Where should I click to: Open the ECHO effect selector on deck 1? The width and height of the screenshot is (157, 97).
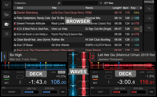pyautogui.click(x=12, y=92)
